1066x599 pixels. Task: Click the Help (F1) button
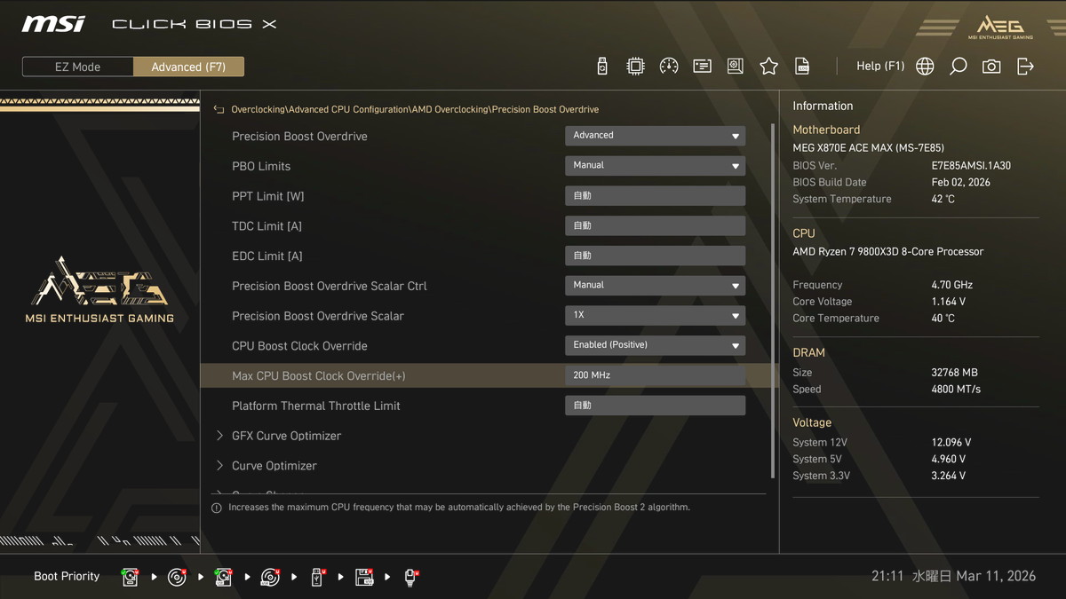879,67
